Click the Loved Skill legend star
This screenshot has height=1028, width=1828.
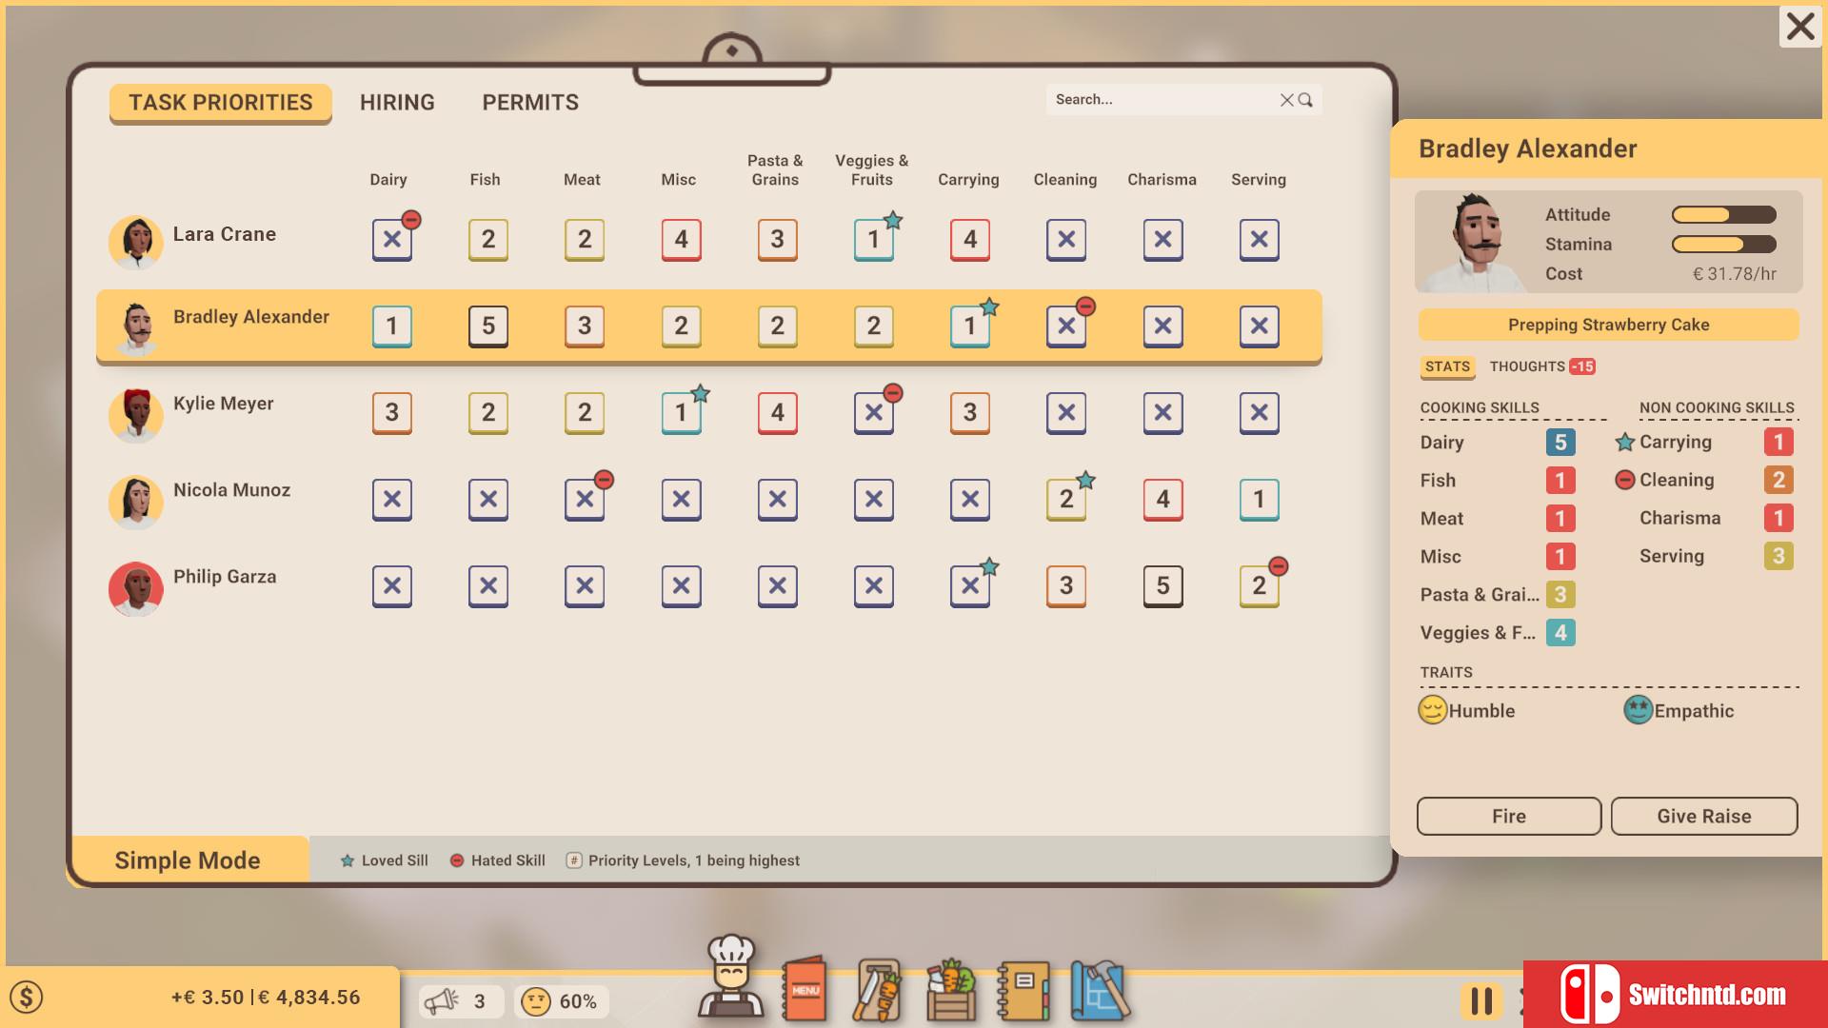[x=348, y=860]
